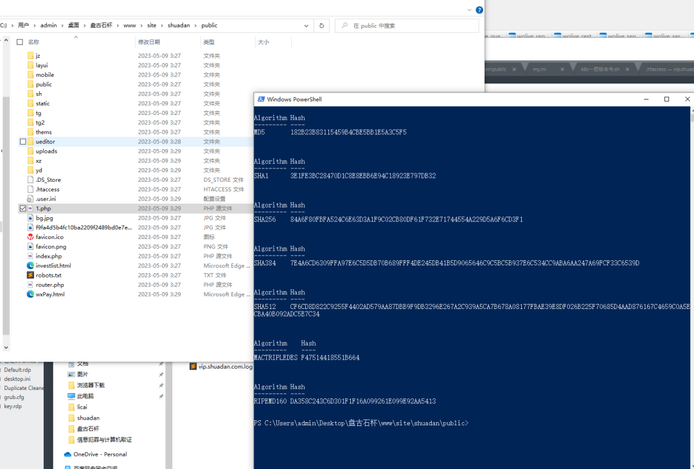Select the mobile folder icon
Screen dimensions: 694x469
coord(31,75)
